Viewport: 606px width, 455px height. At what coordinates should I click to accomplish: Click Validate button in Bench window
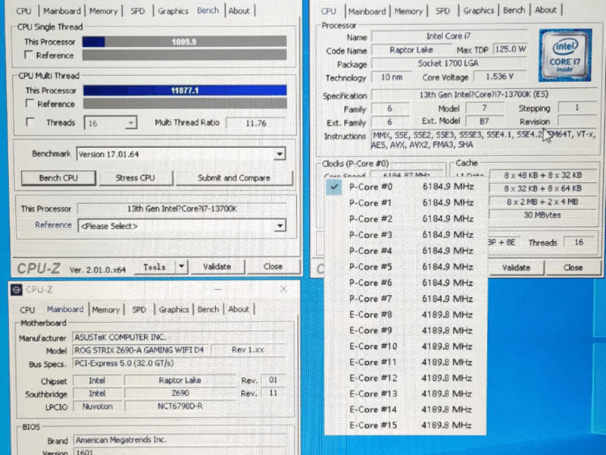[x=217, y=267]
